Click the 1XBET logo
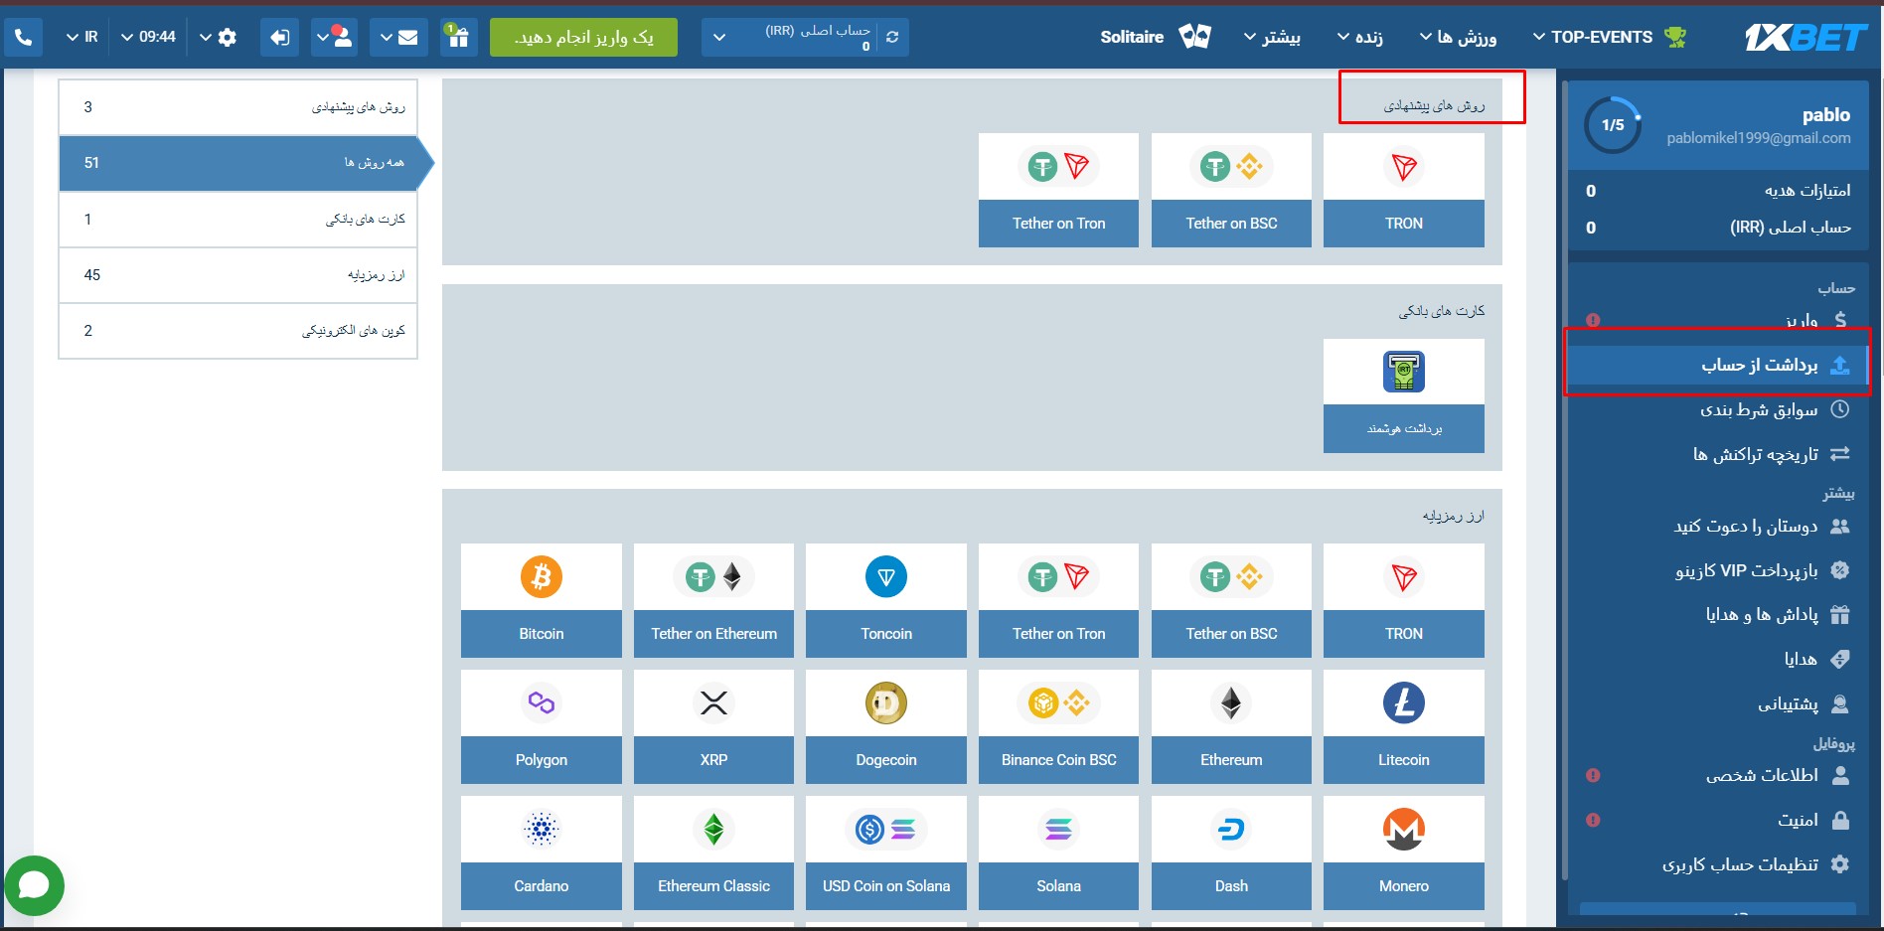 click(1805, 37)
